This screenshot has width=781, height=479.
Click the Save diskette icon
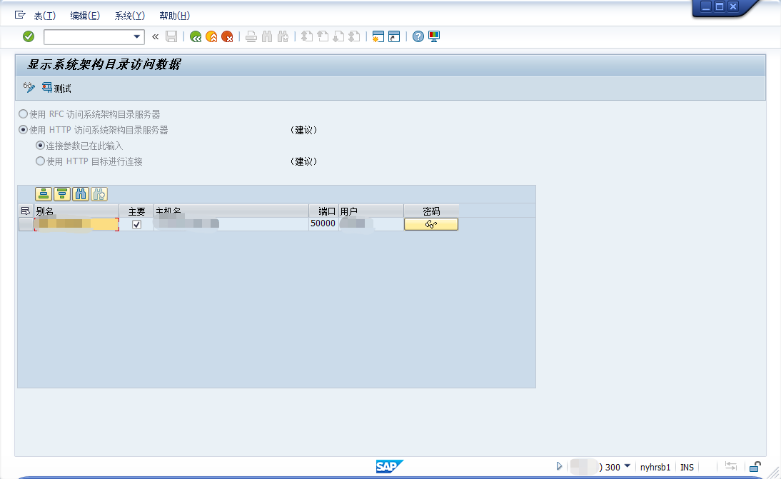171,36
